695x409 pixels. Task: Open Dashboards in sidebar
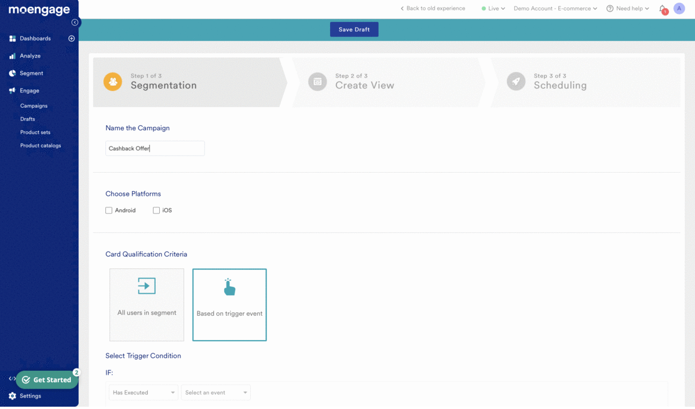point(35,38)
